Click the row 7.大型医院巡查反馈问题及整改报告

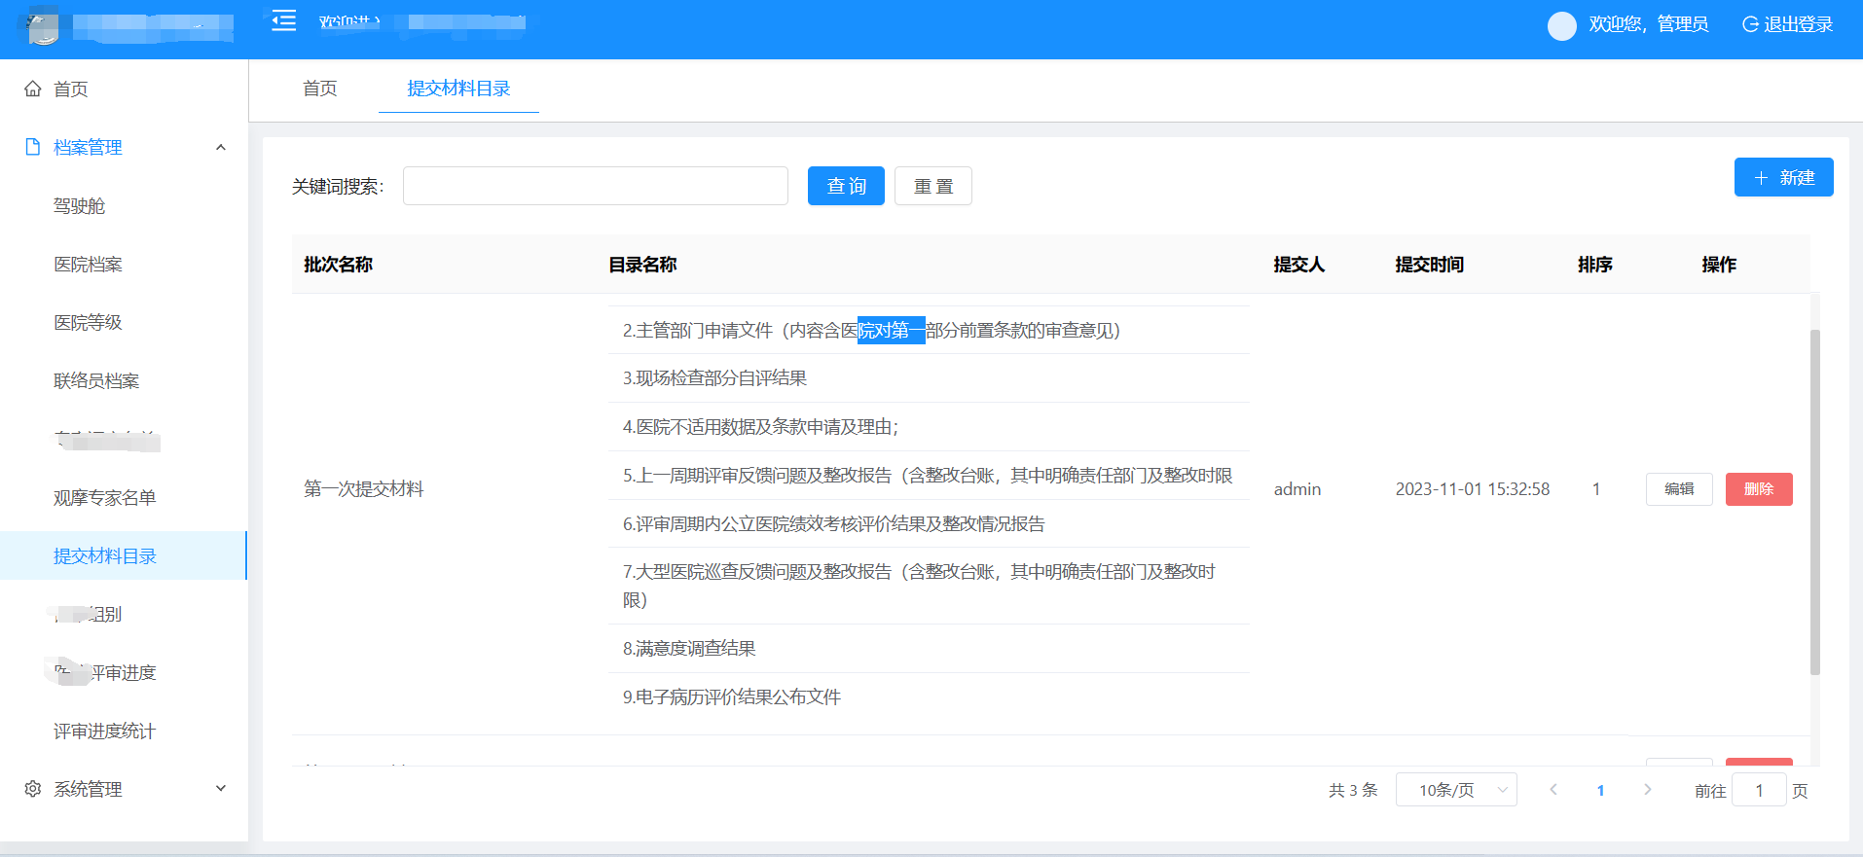pos(929,586)
